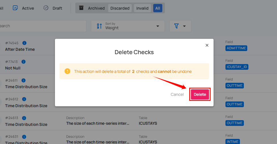Show info for check #24613
The image size is (277, 144).
(x=24, y=118)
